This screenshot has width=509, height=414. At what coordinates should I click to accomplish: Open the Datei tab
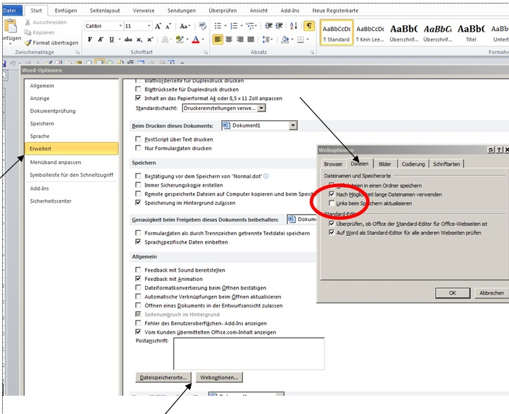click(x=11, y=11)
